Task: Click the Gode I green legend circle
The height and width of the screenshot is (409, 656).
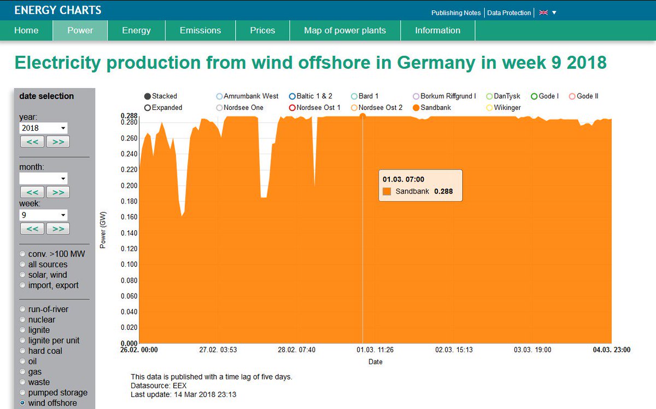Action: tap(535, 96)
